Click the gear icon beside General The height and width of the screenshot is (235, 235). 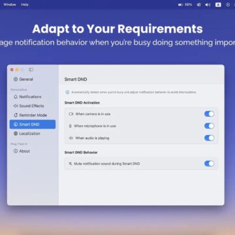(16, 79)
